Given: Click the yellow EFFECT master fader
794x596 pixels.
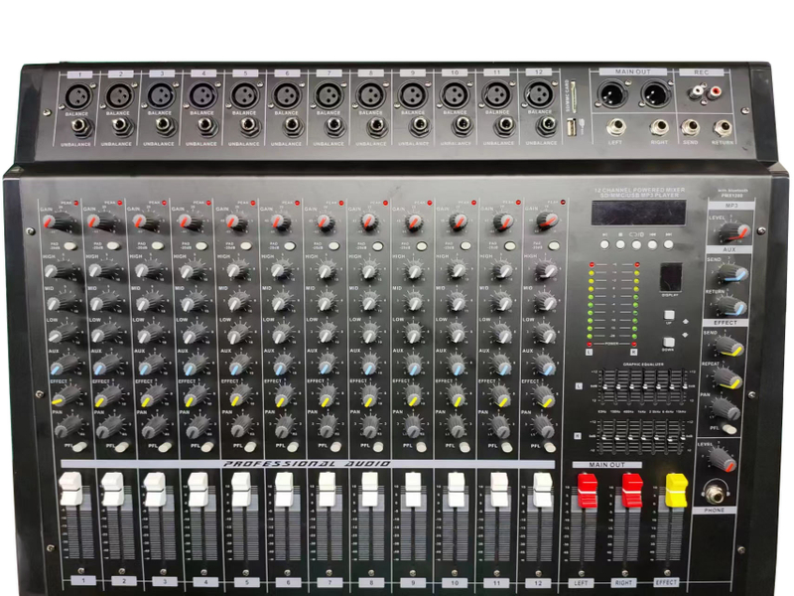Looking at the screenshot, I should [676, 489].
